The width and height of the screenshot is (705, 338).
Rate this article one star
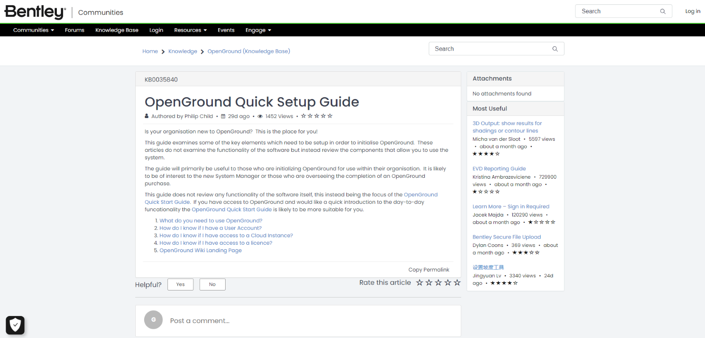(419, 283)
